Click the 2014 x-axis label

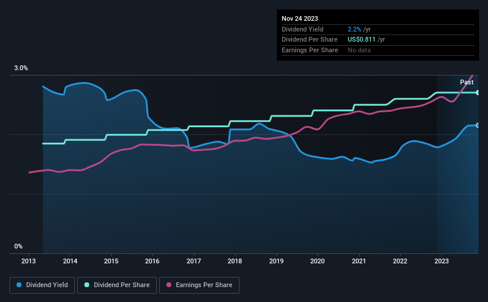(70, 261)
